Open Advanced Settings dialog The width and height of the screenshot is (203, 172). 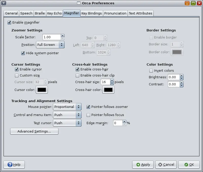(x=34, y=131)
